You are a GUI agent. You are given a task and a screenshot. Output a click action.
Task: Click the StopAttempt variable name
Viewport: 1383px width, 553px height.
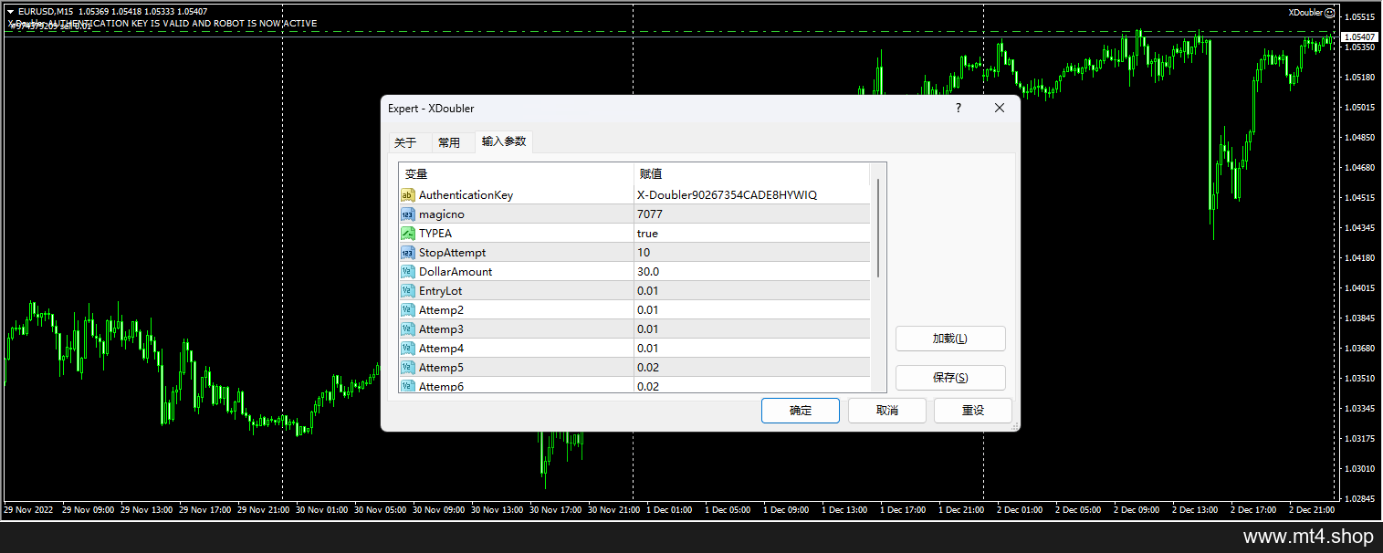pyautogui.click(x=452, y=253)
